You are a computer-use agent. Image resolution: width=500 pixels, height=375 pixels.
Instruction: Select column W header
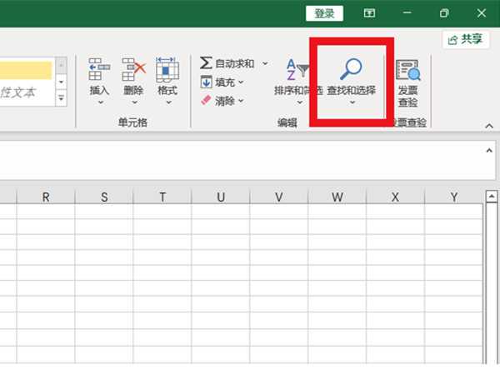point(337,197)
